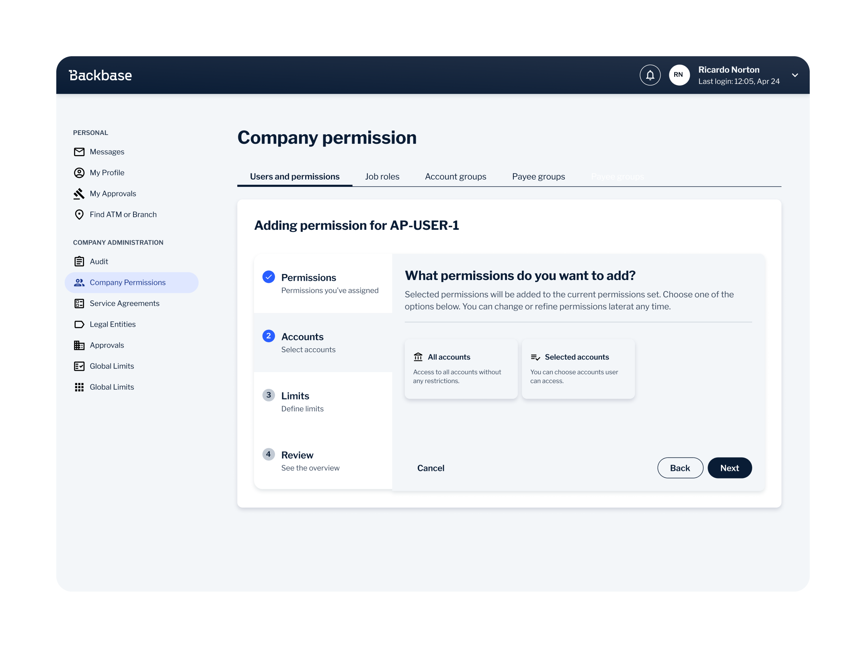
Task: Switch to the Account groups tab
Action: [x=455, y=176]
